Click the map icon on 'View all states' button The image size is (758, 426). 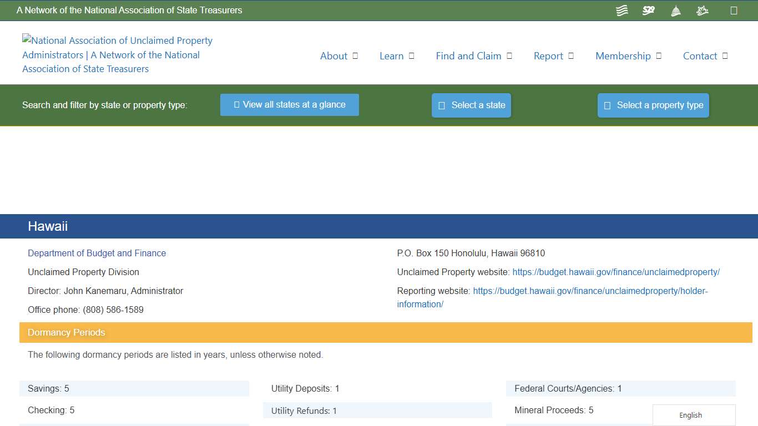coord(236,104)
